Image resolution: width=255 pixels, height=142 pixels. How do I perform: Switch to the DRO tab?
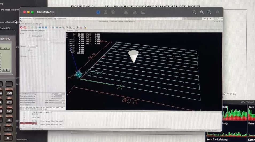pos(76,31)
